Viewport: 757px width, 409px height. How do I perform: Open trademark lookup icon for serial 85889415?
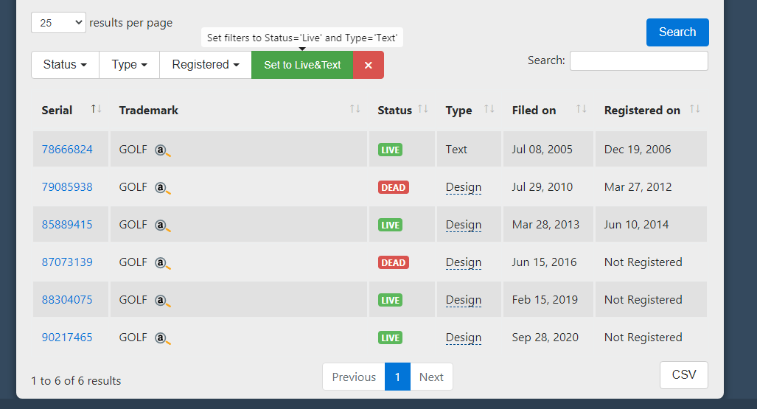(x=163, y=226)
